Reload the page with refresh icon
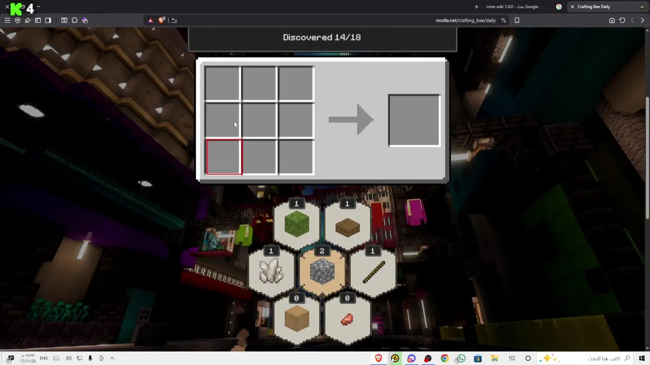650x365 pixels. [x=622, y=20]
